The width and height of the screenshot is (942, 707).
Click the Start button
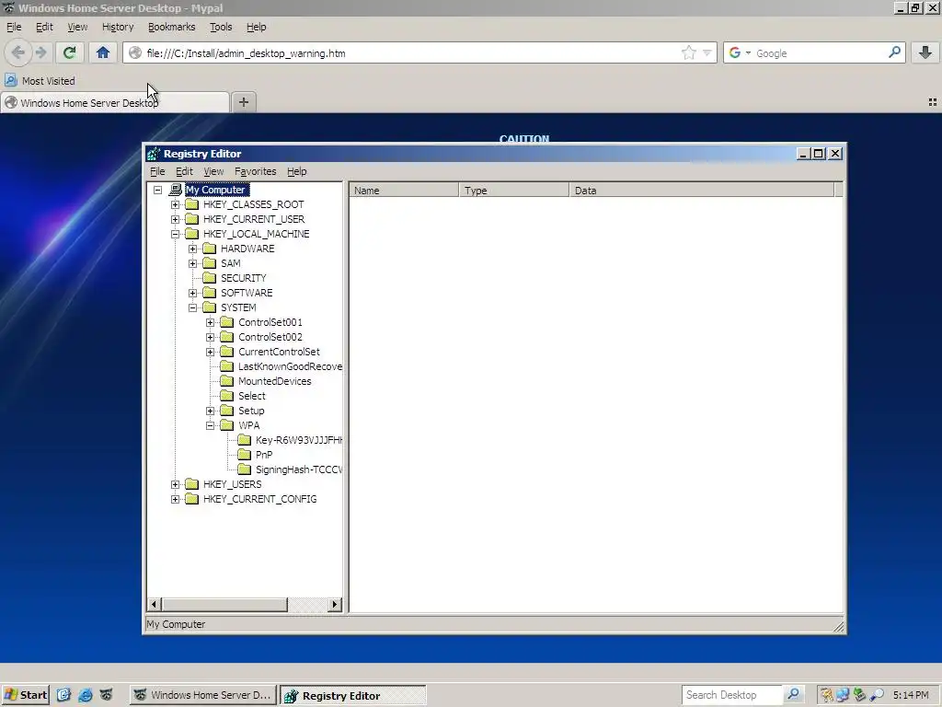pyautogui.click(x=25, y=695)
